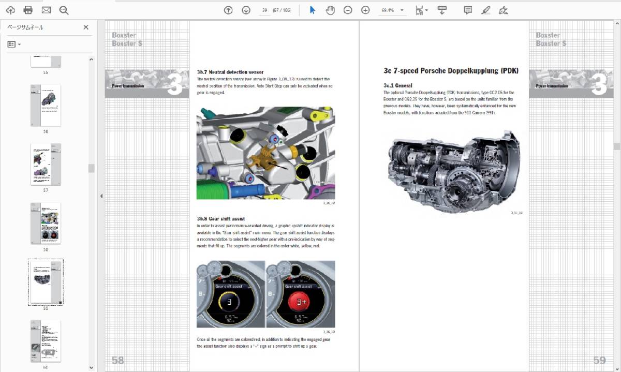Select the highlighted page 59 thumbnail

[46, 282]
